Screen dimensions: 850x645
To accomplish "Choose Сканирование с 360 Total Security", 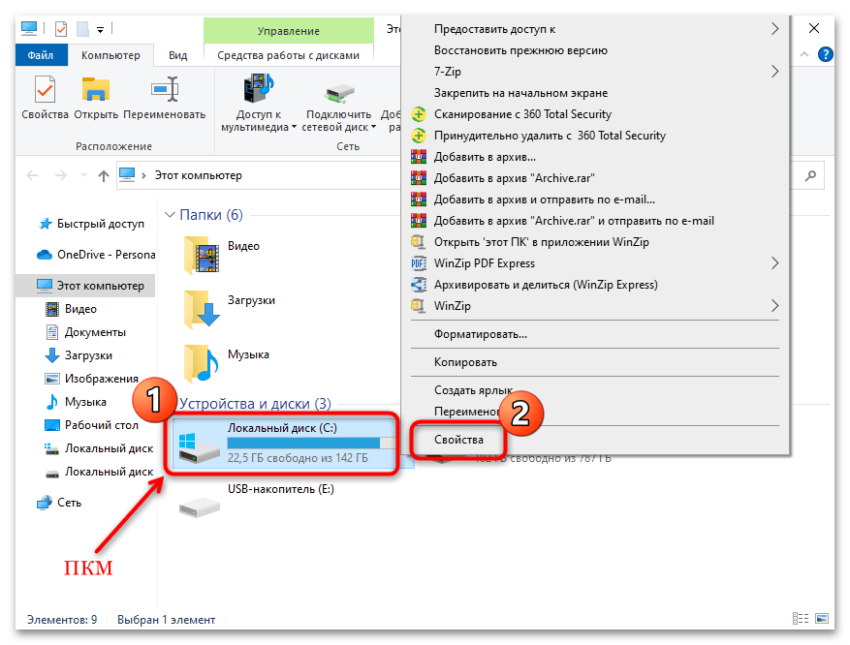I will [x=595, y=114].
